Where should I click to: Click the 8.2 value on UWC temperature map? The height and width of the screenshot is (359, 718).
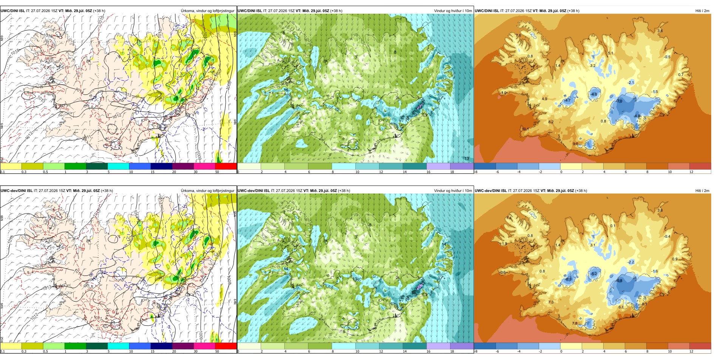coord(551,122)
